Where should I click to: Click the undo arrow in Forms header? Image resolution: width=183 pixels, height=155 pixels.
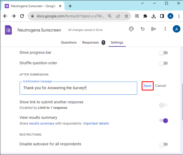142,29
